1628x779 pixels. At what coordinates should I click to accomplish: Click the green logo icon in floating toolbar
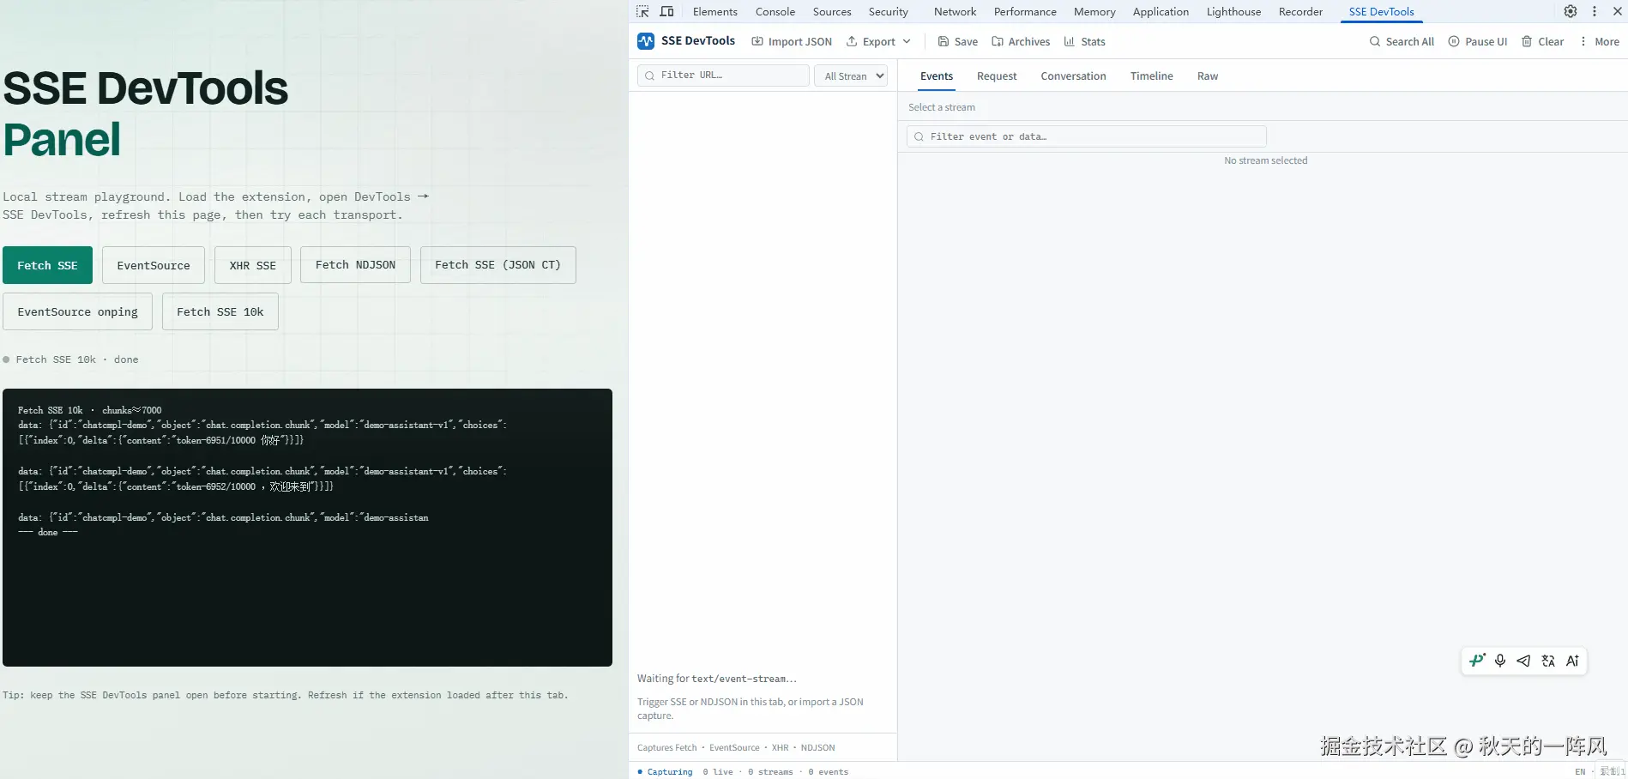click(x=1477, y=661)
